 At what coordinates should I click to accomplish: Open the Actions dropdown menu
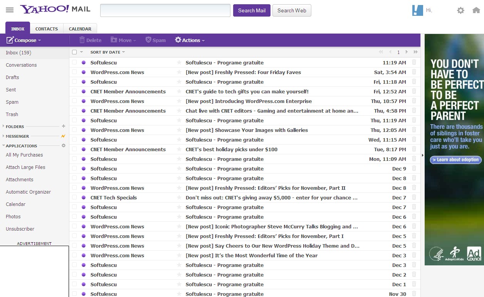190,40
